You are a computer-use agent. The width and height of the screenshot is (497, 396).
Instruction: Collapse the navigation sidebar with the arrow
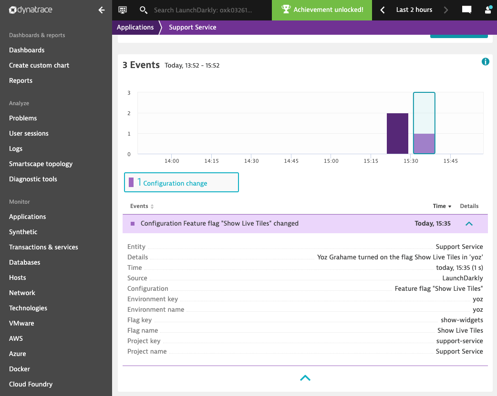101,10
